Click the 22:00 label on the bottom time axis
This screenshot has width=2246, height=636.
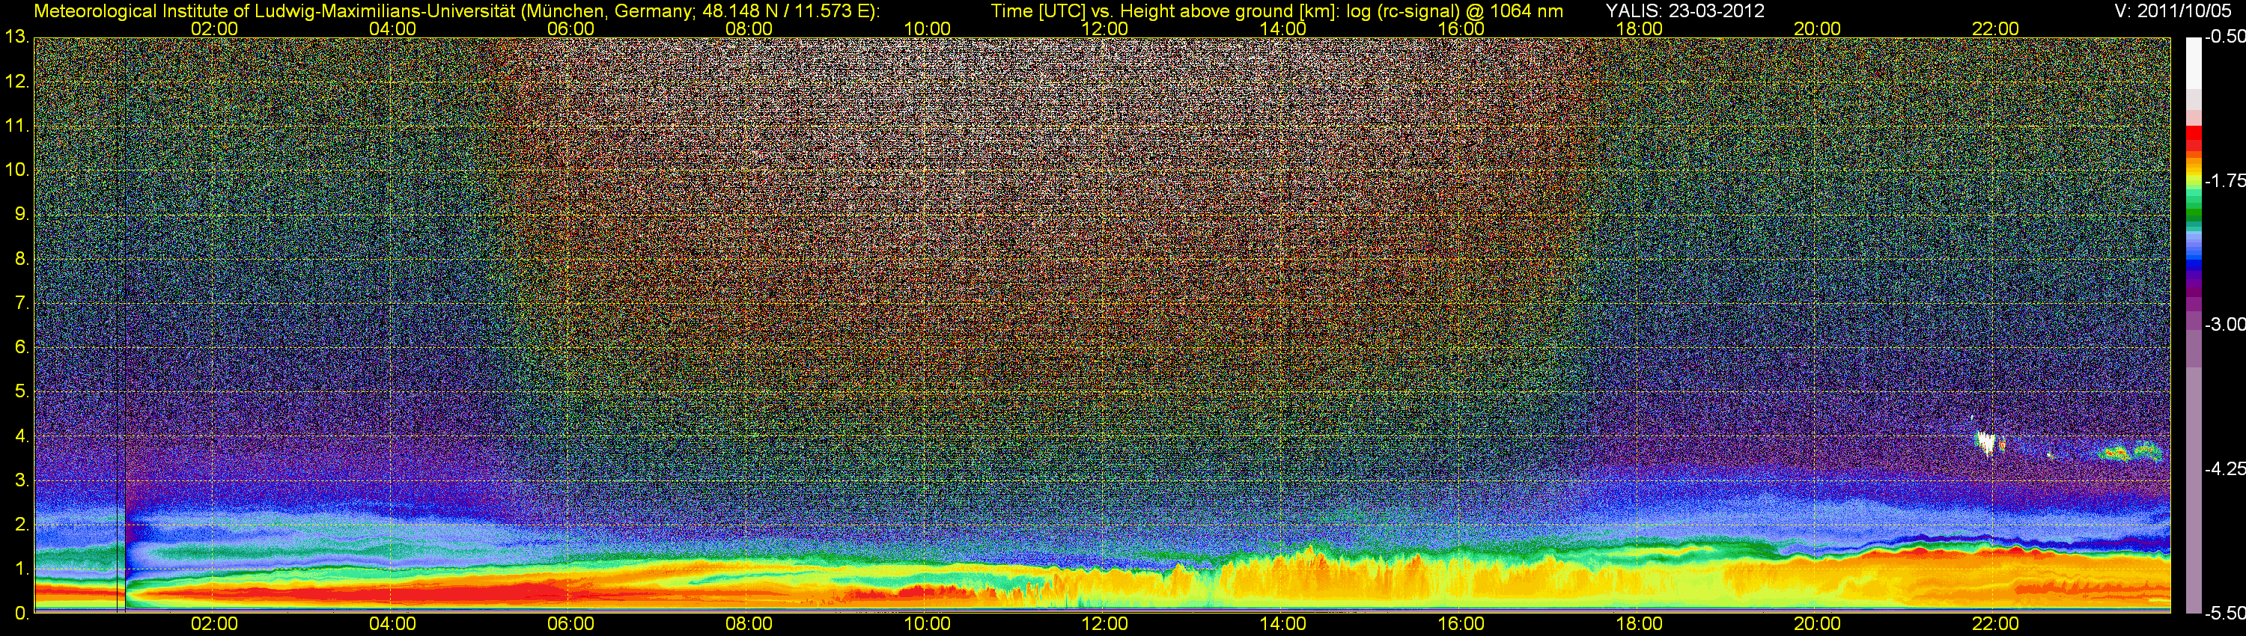1995,624
